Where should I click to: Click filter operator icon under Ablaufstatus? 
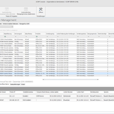(x=26, y=37)
